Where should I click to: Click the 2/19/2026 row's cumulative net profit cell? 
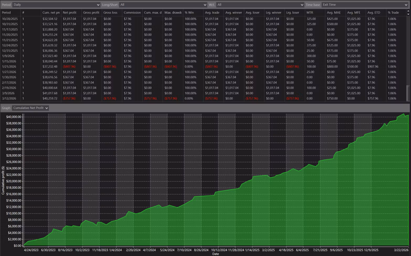click(x=50, y=88)
